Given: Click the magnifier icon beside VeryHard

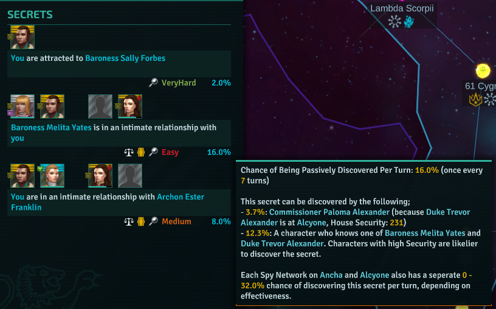Looking at the screenshot, I should (x=153, y=83).
